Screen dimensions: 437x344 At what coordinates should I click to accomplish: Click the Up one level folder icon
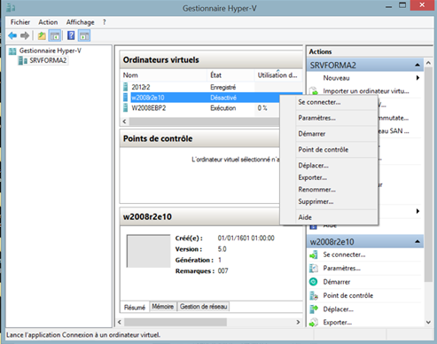tap(42, 35)
